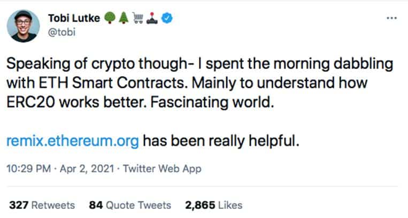Open the remix.ethereum.org link

[x=73, y=142]
